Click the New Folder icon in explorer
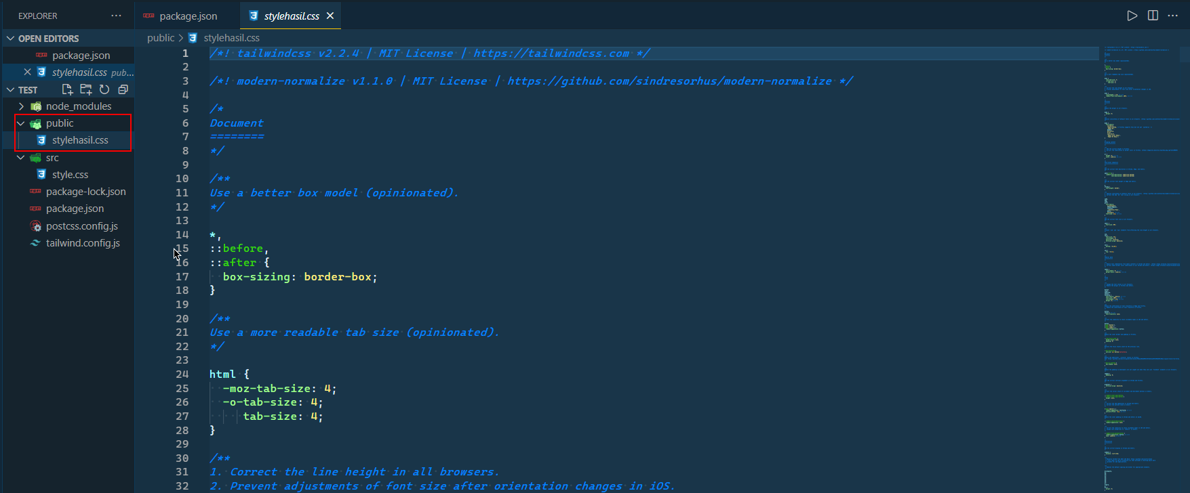This screenshot has height=493, width=1190. (x=85, y=89)
